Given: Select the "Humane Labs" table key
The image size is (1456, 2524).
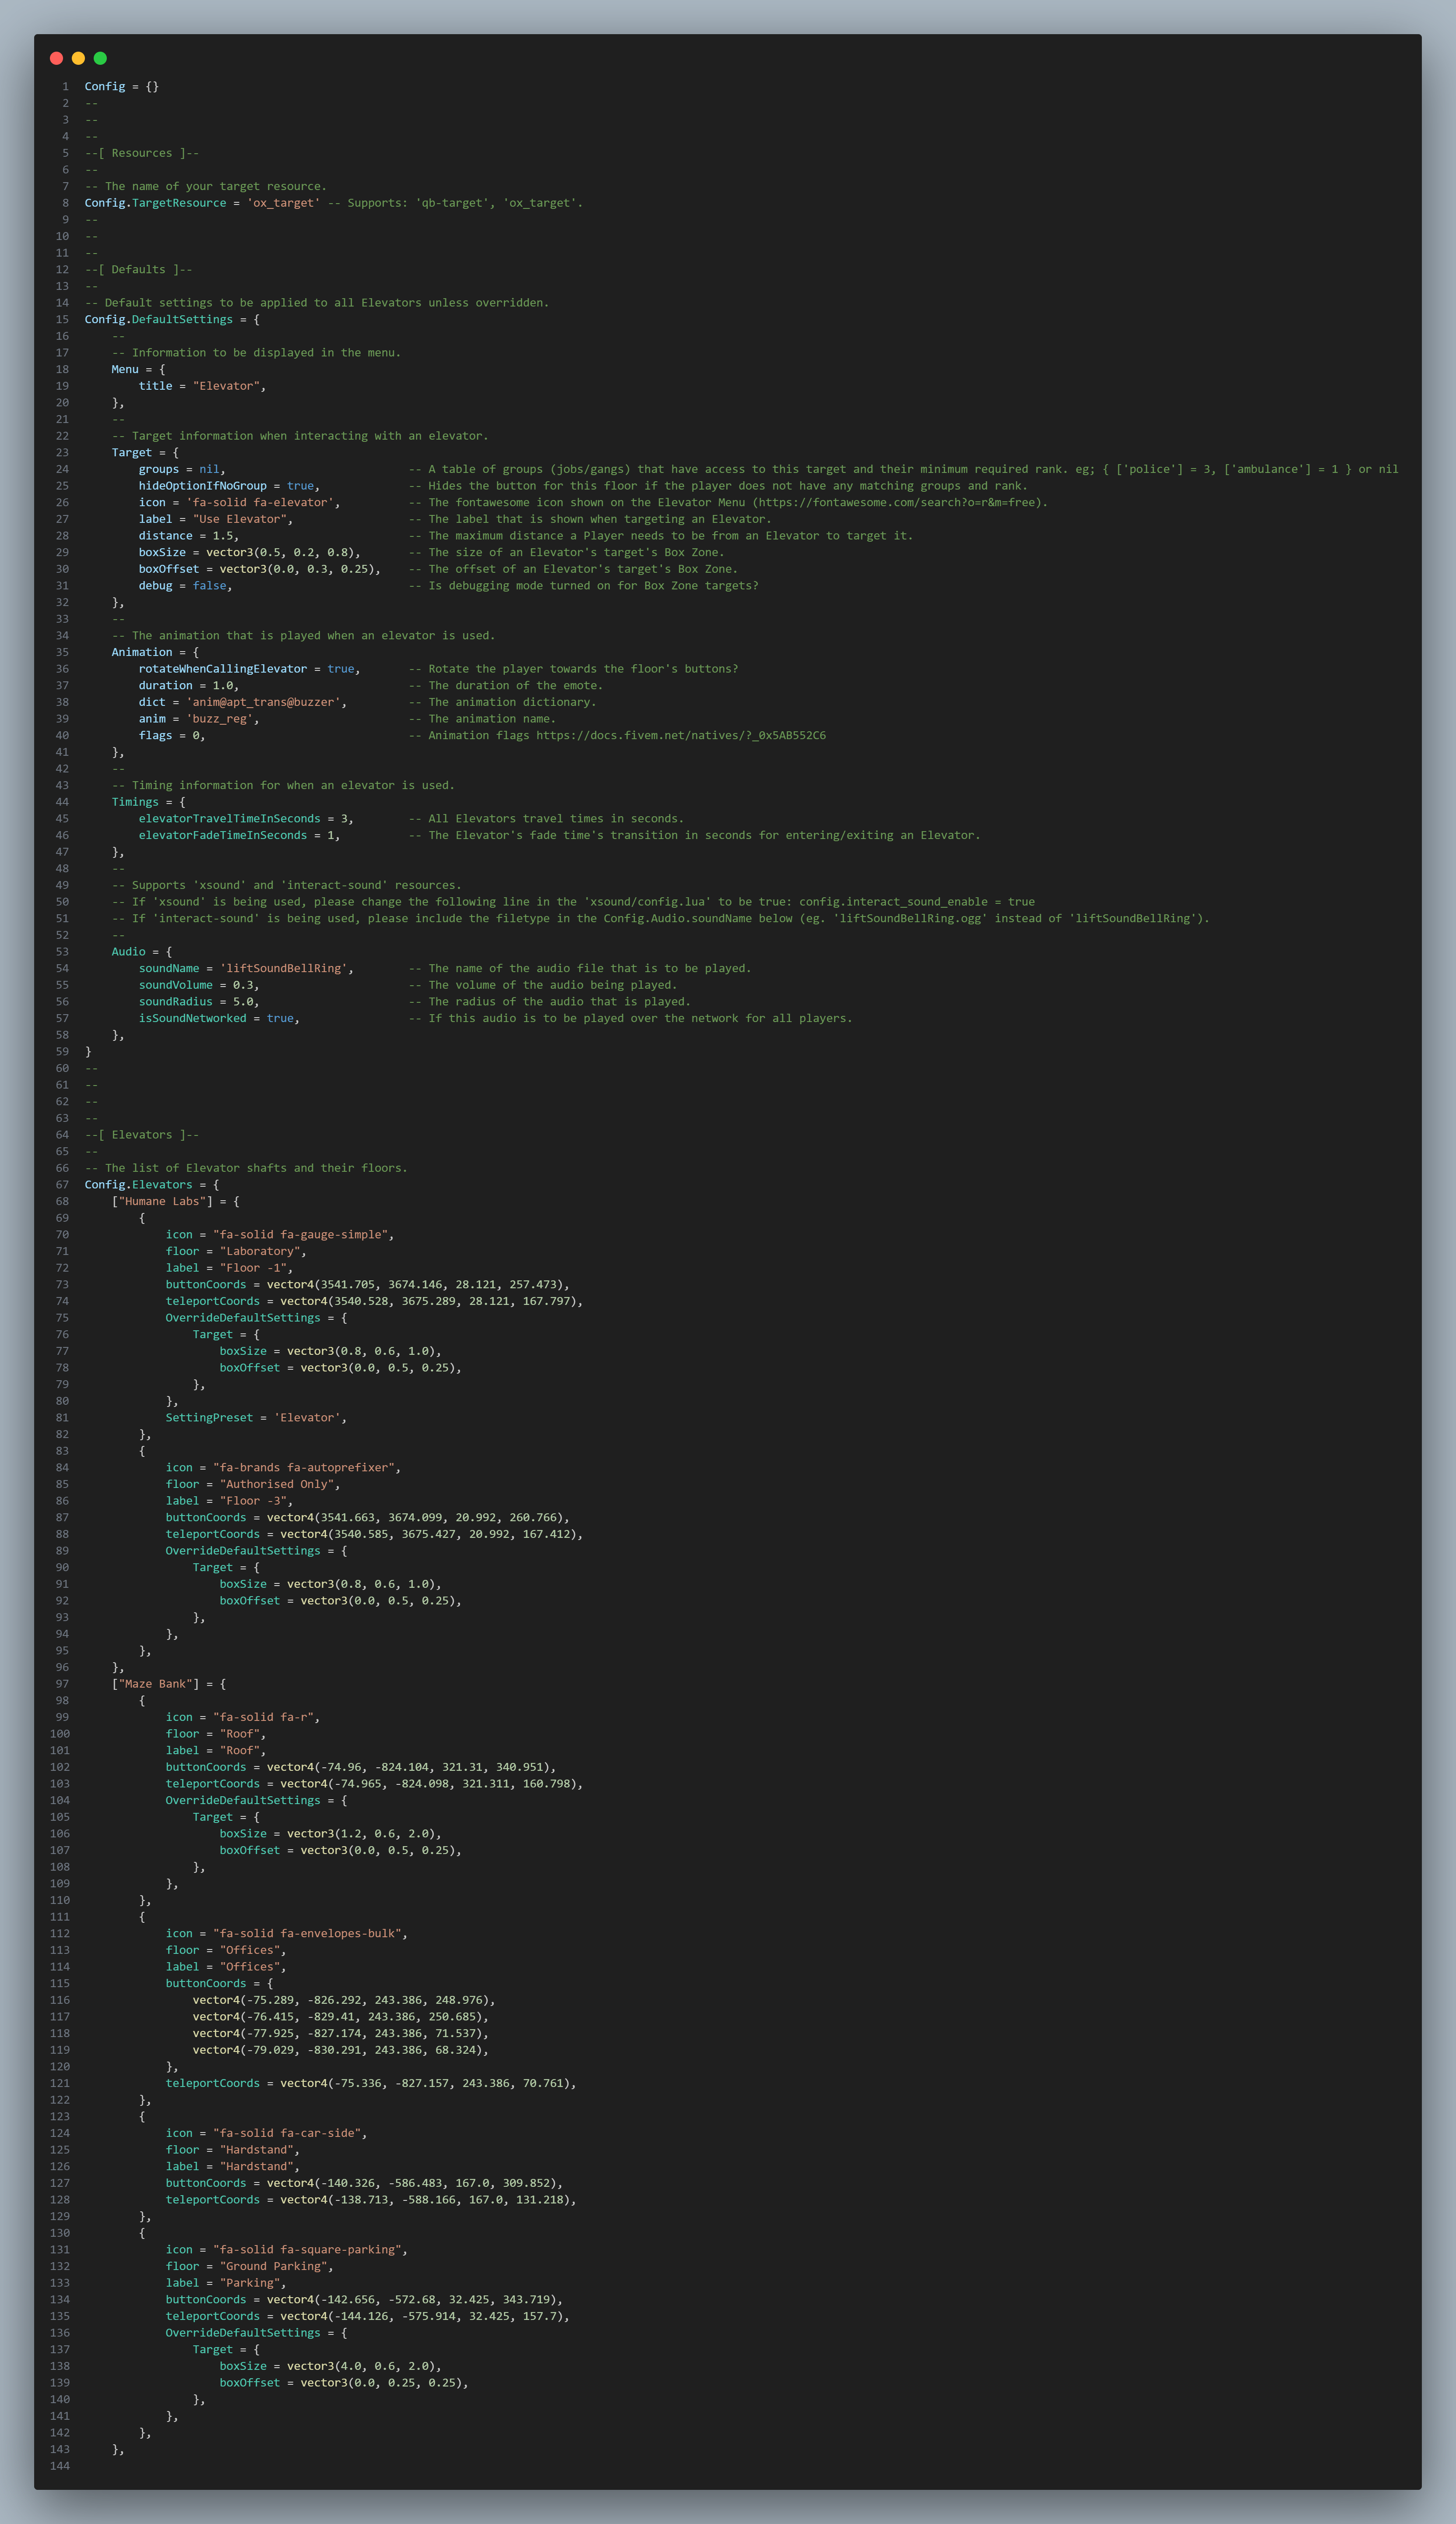Looking at the screenshot, I should pos(162,1201).
